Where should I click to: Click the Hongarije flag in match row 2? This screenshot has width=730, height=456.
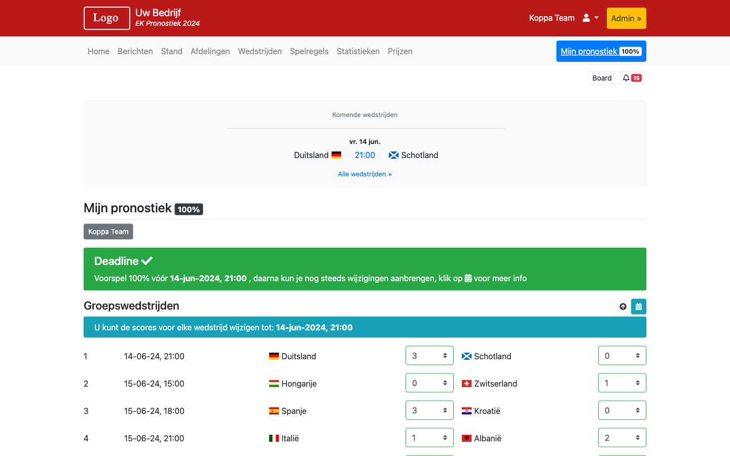pos(274,384)
